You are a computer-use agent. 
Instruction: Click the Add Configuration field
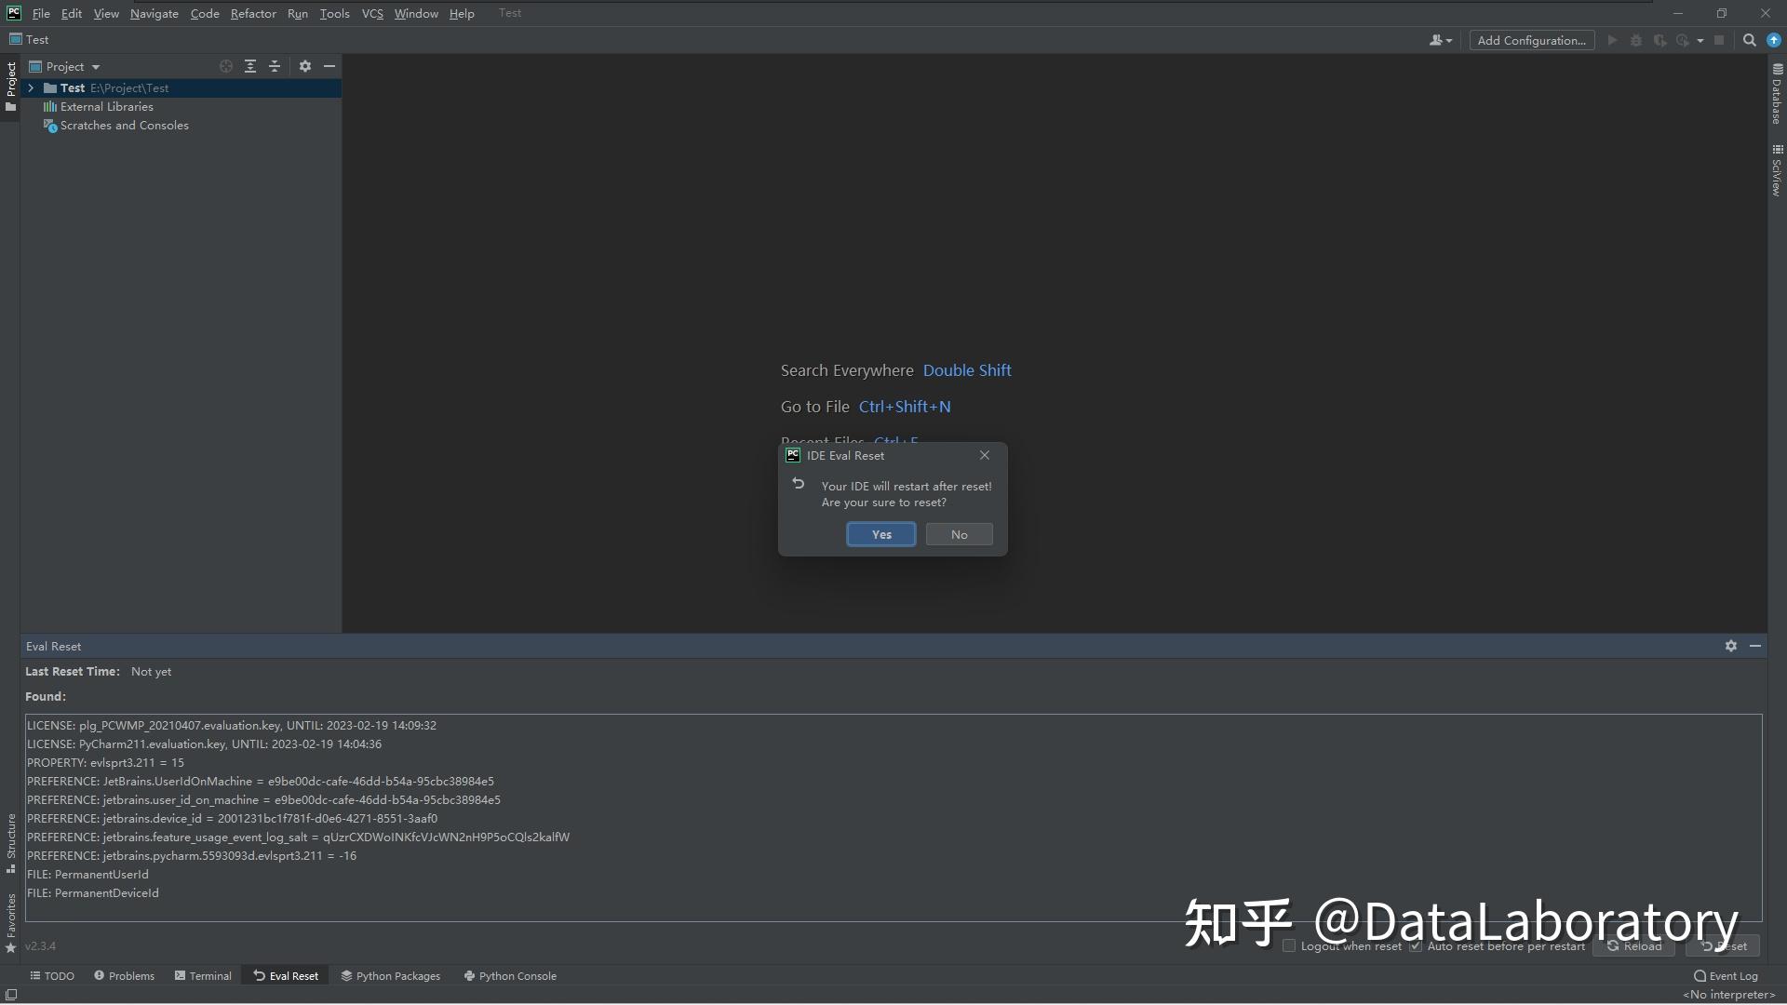tap(1531, 40)
